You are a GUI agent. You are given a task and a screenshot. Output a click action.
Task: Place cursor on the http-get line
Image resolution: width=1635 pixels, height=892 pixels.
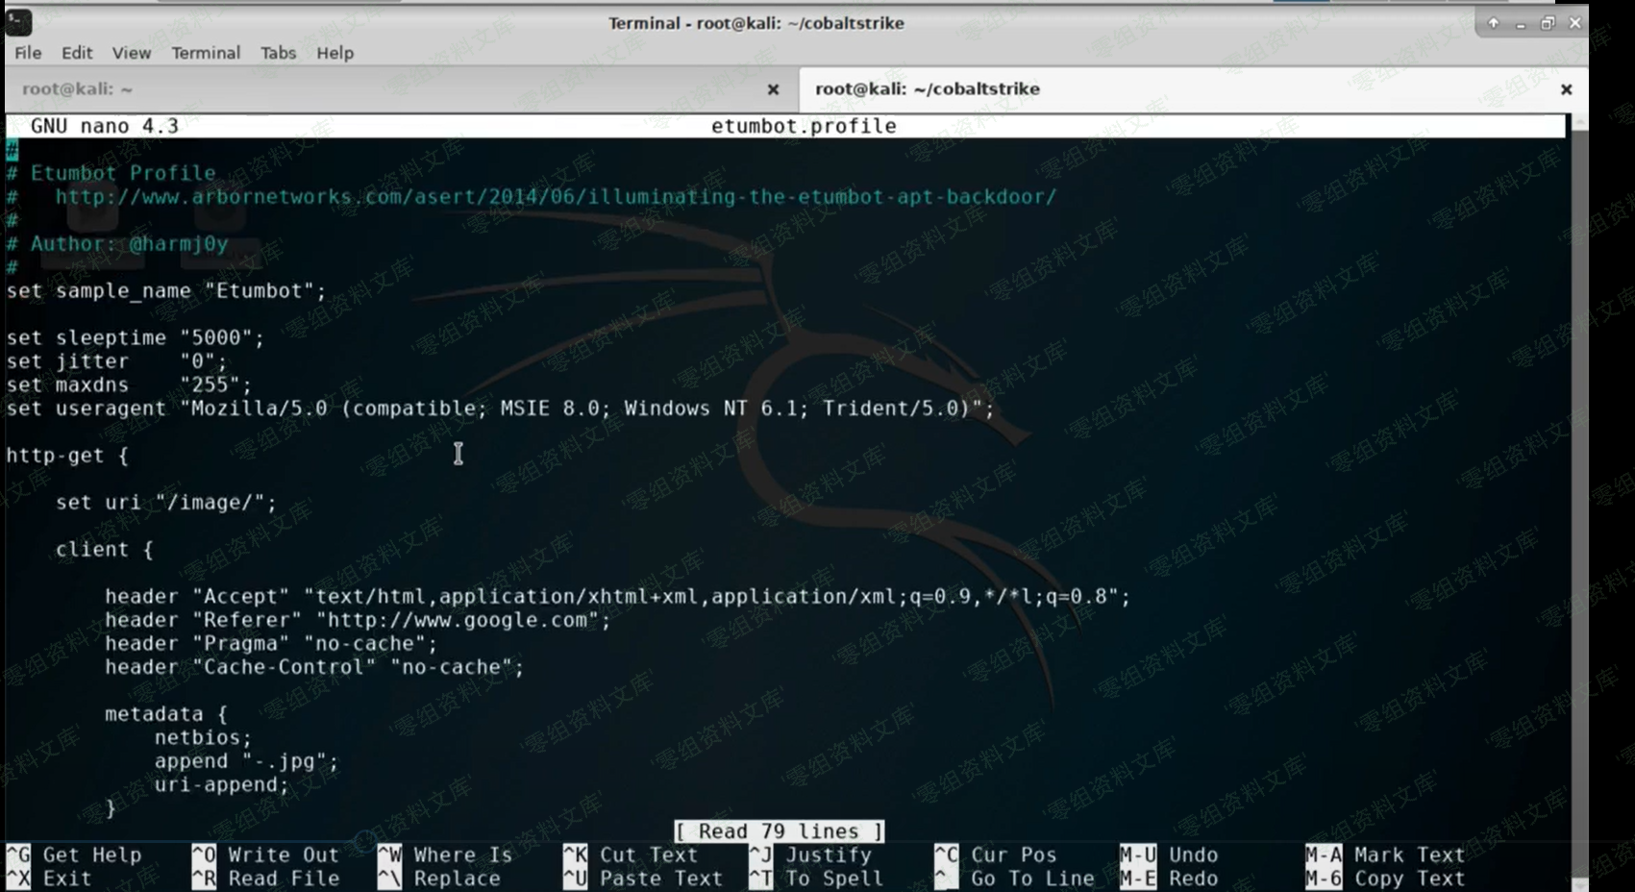[x=67, y=456]
